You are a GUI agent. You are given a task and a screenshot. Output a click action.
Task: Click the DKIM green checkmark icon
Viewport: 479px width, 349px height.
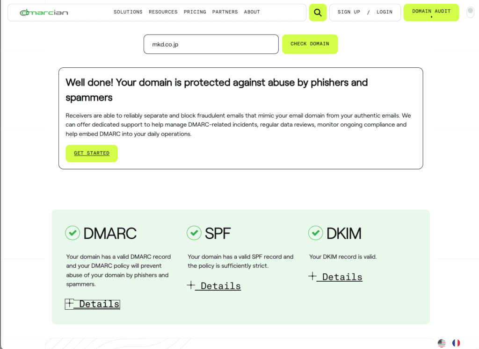pyautogui.click(x=316, y=233)
